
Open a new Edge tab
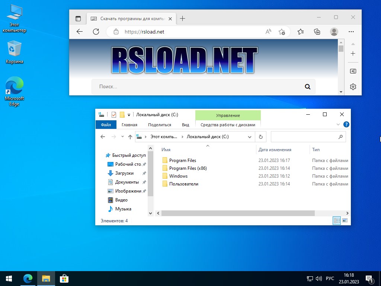[182, 18]
